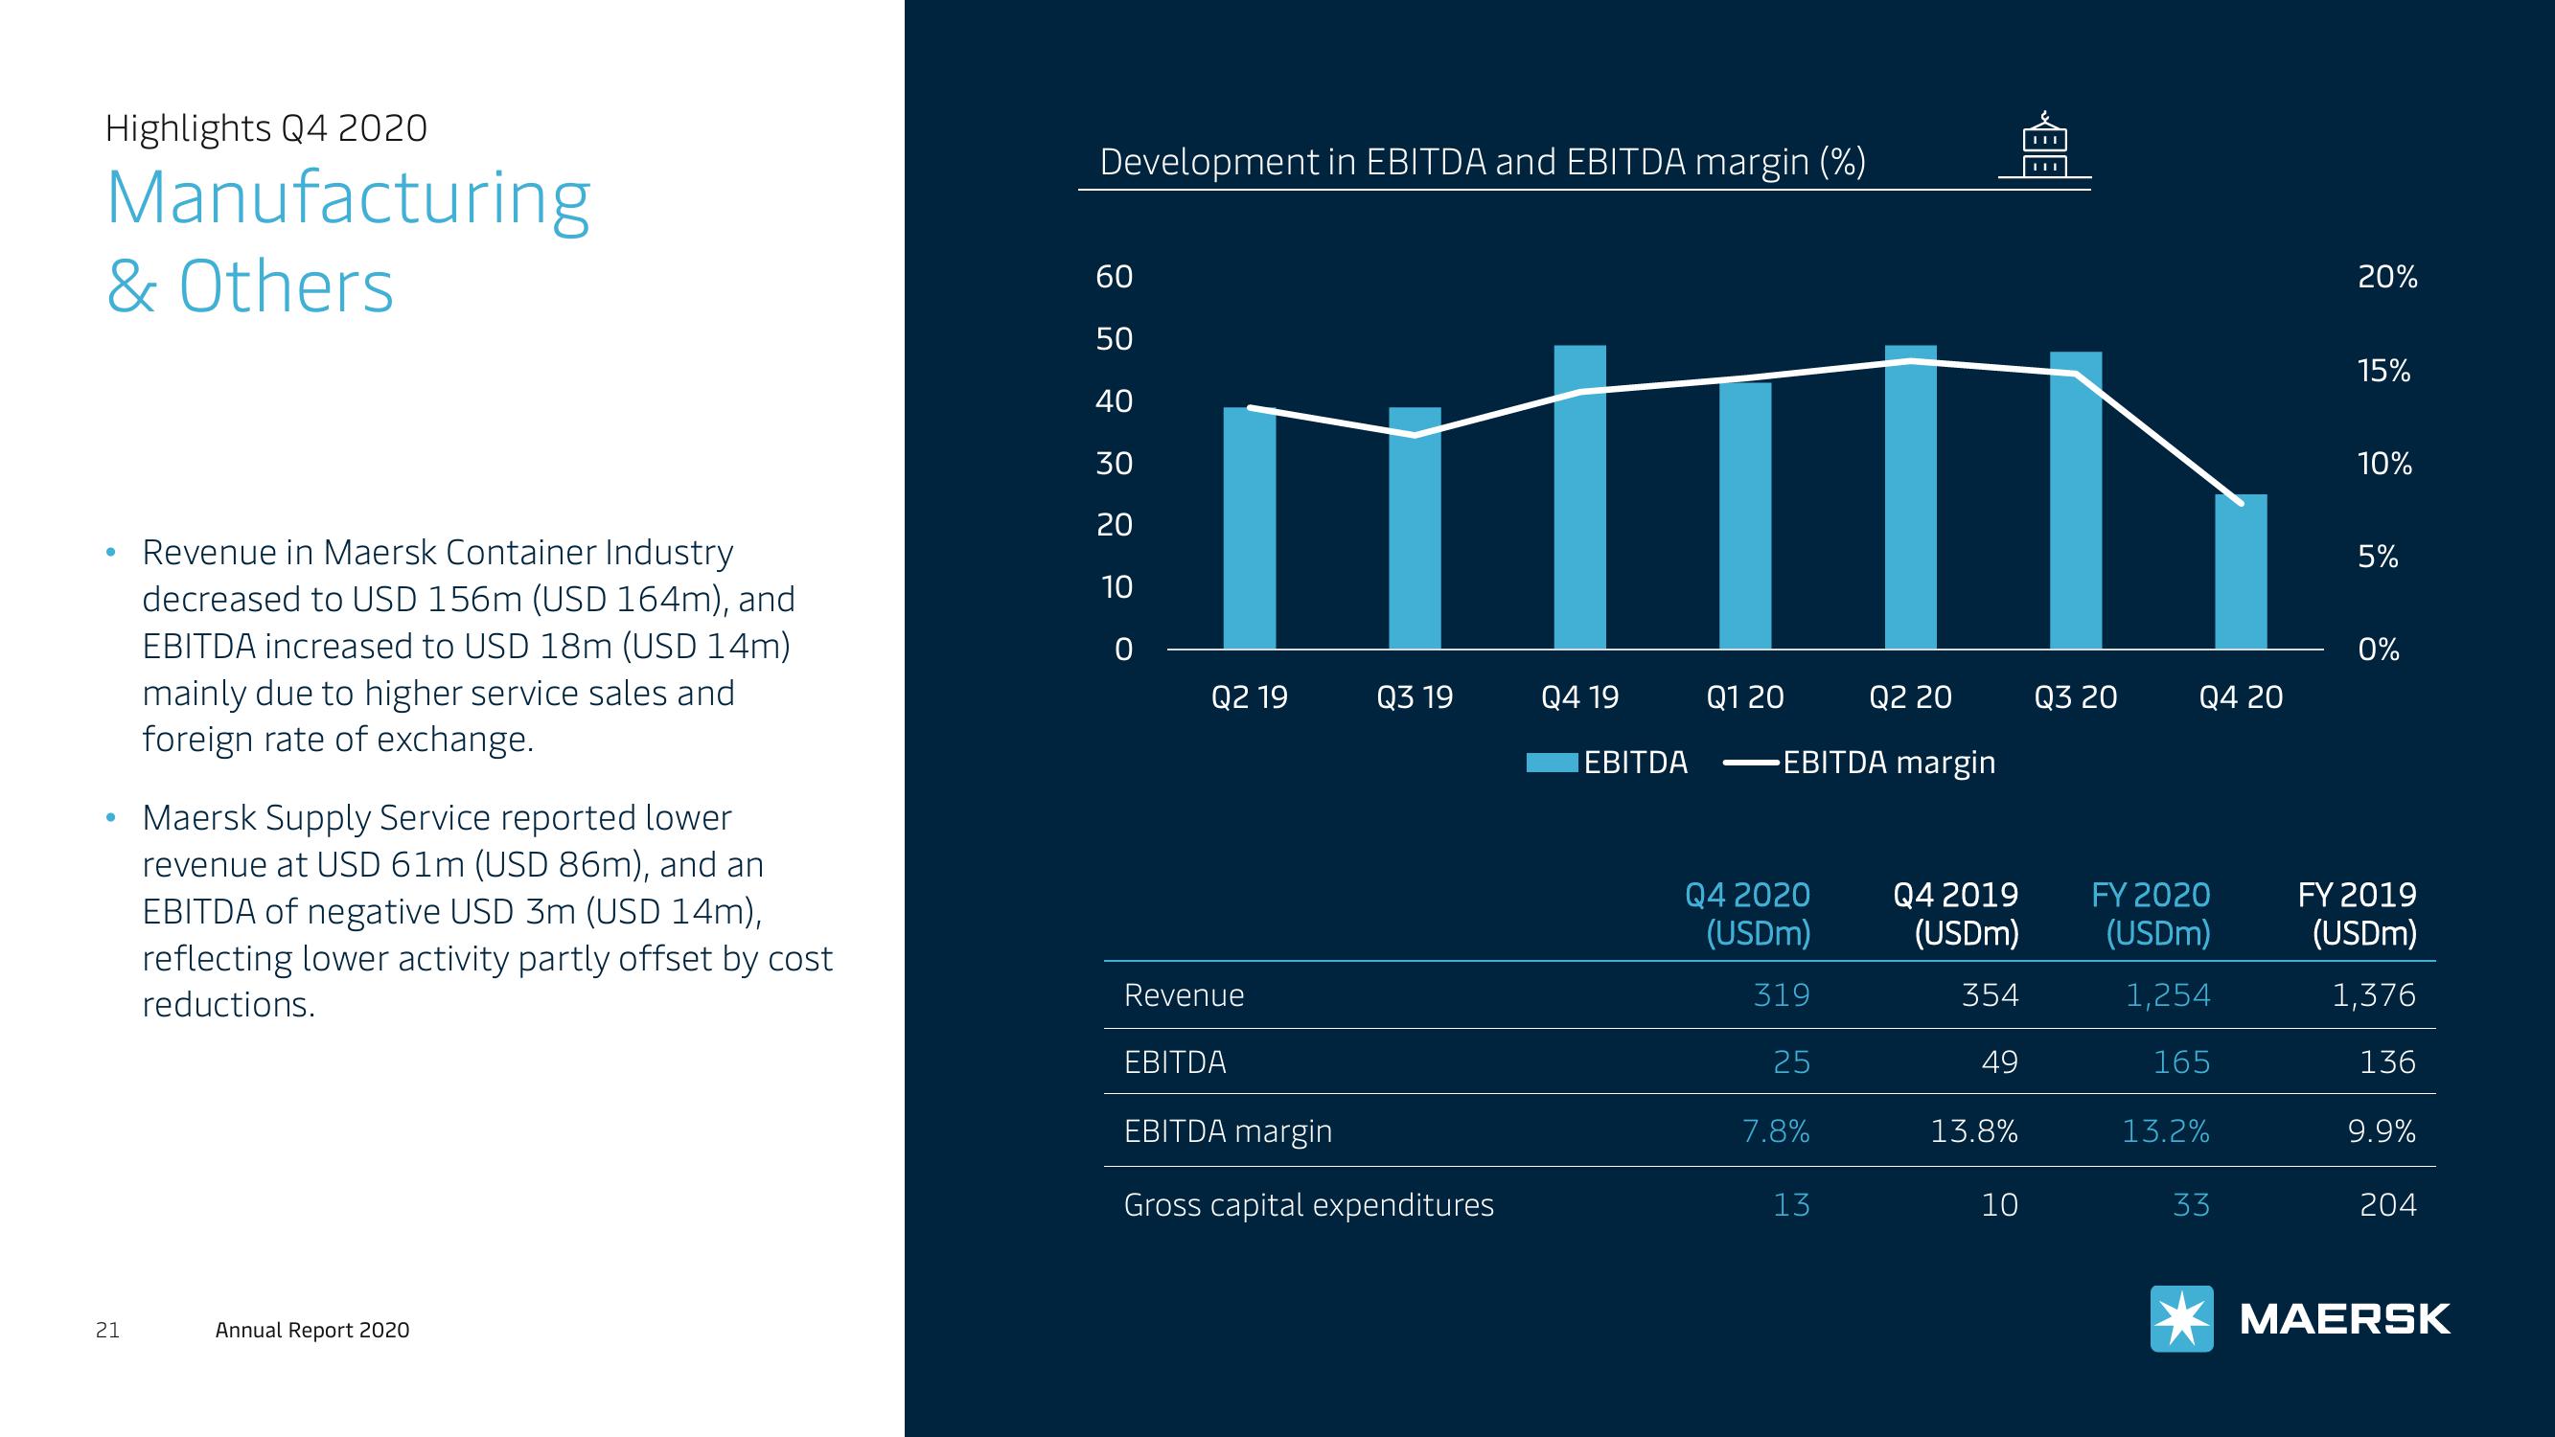Select the Q3 20 EBITDA bar
The image size is (2555, 1437).
[2076, 501]
